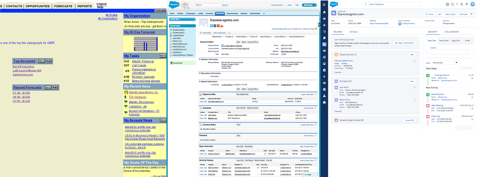489x177 pixels.
Task: Open the Chatter tab
Action: click(x=180, y=13)
